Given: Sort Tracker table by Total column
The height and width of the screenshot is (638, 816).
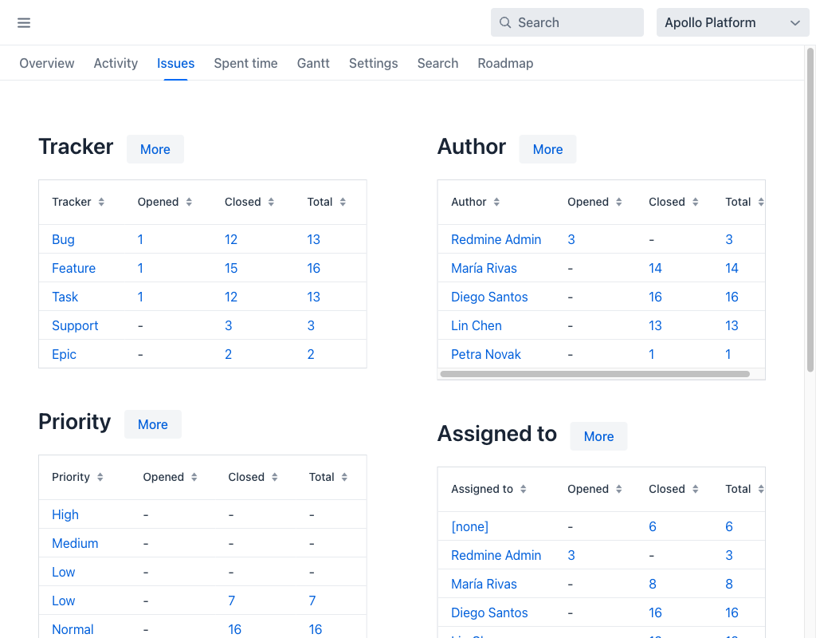Looking at the screenshot, I should (x=326, y=202).
